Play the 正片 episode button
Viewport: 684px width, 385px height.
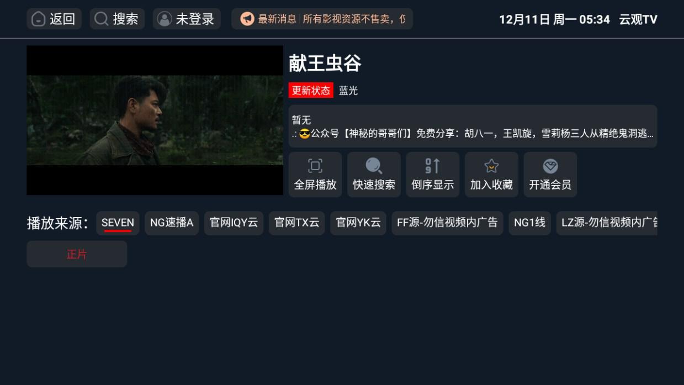tap(77, 254)
